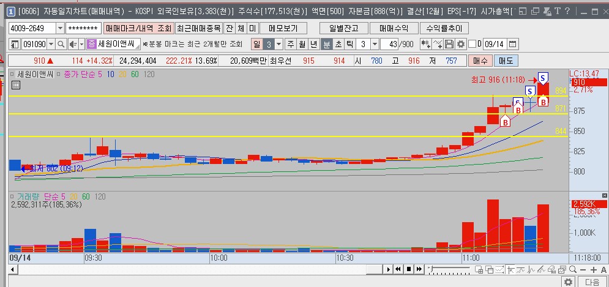
Task: Click the stock list panel icon beside 091090
Action: [x=15, y=44]
